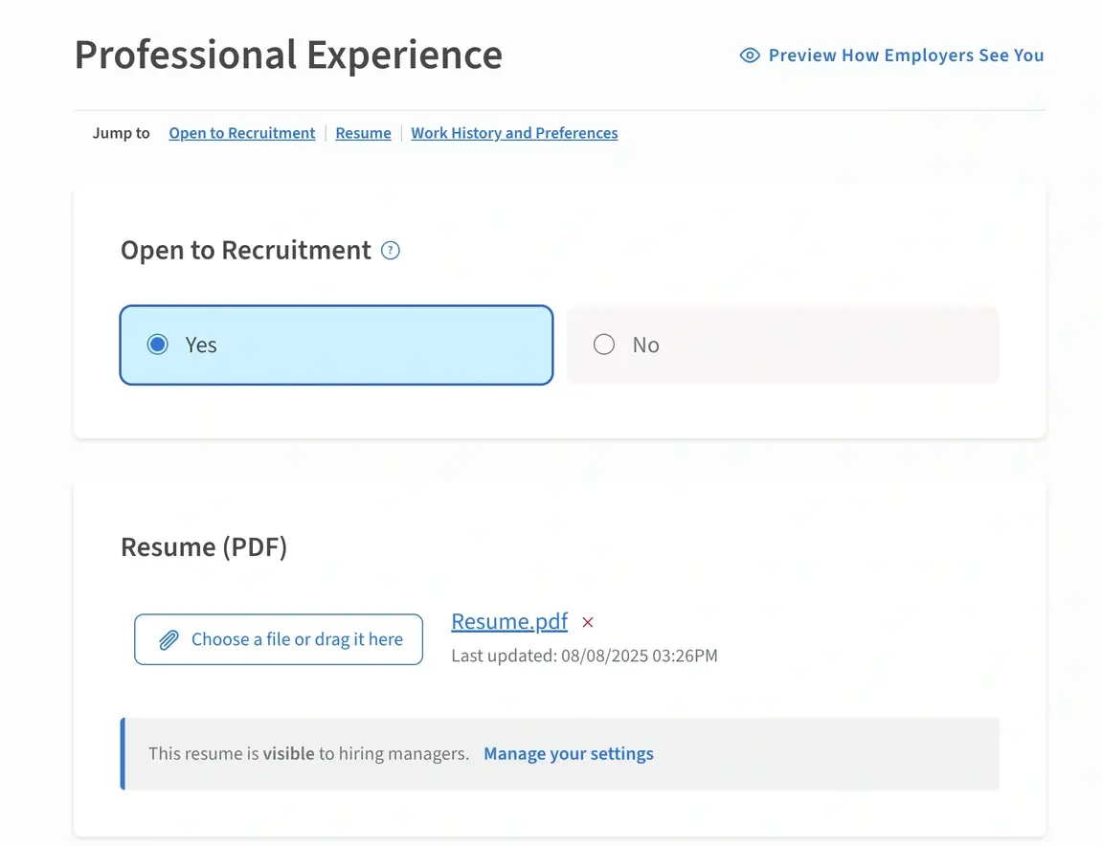
Task: Open the Resume.pdf file link
Action: 509,621
